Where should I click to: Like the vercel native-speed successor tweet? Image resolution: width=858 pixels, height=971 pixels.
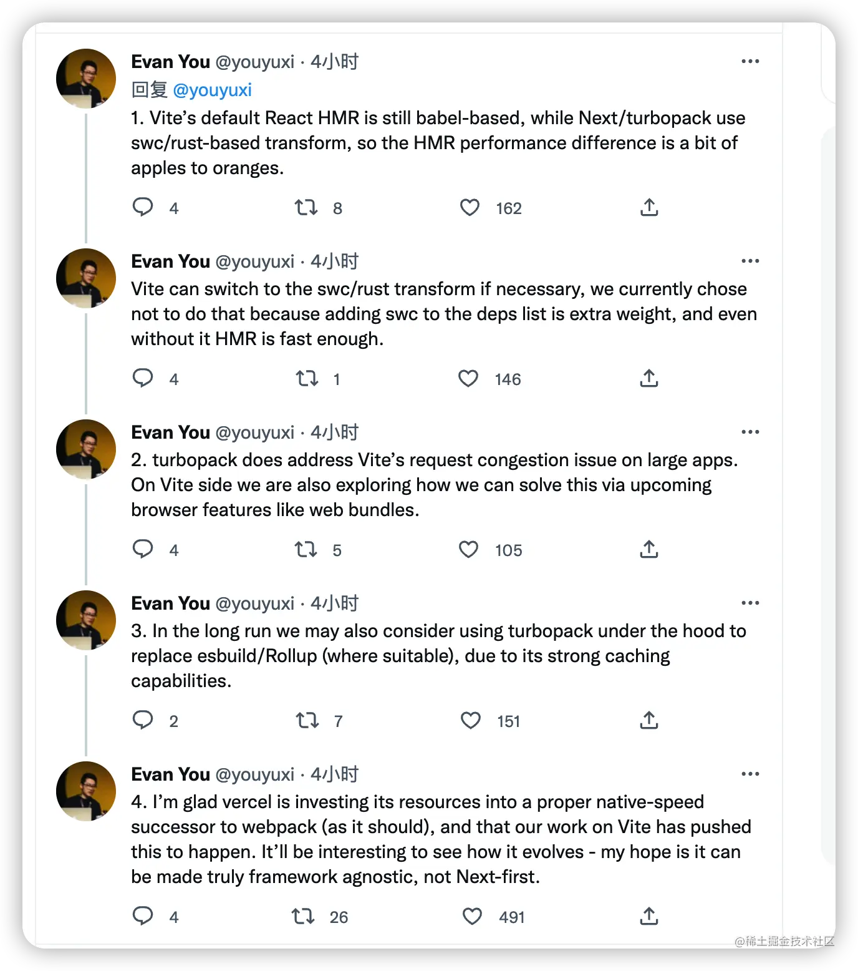tap(472, 916)
